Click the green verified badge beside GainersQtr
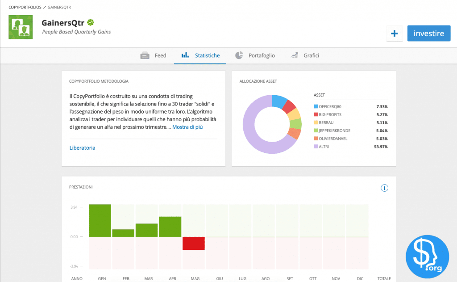Viewport: 457px width, 282px height. coord(91,22)
